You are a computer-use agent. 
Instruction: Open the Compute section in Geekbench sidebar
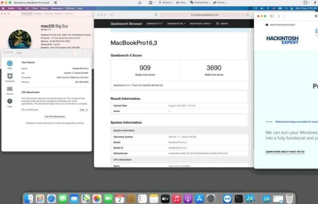pos(10,76)
